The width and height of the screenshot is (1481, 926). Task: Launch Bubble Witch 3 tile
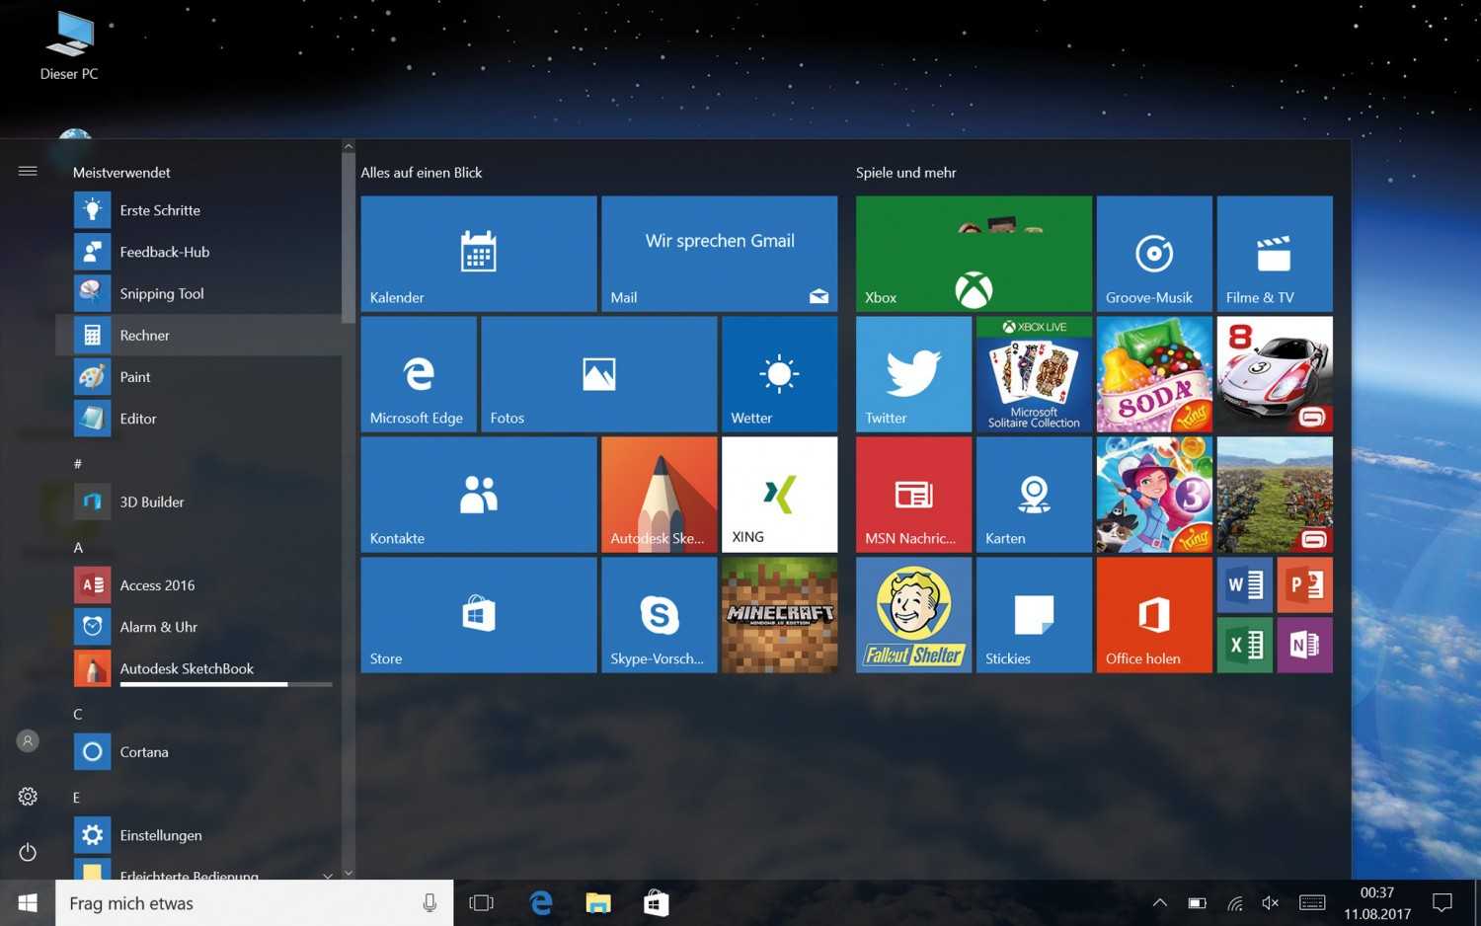tap(1154, 495)
